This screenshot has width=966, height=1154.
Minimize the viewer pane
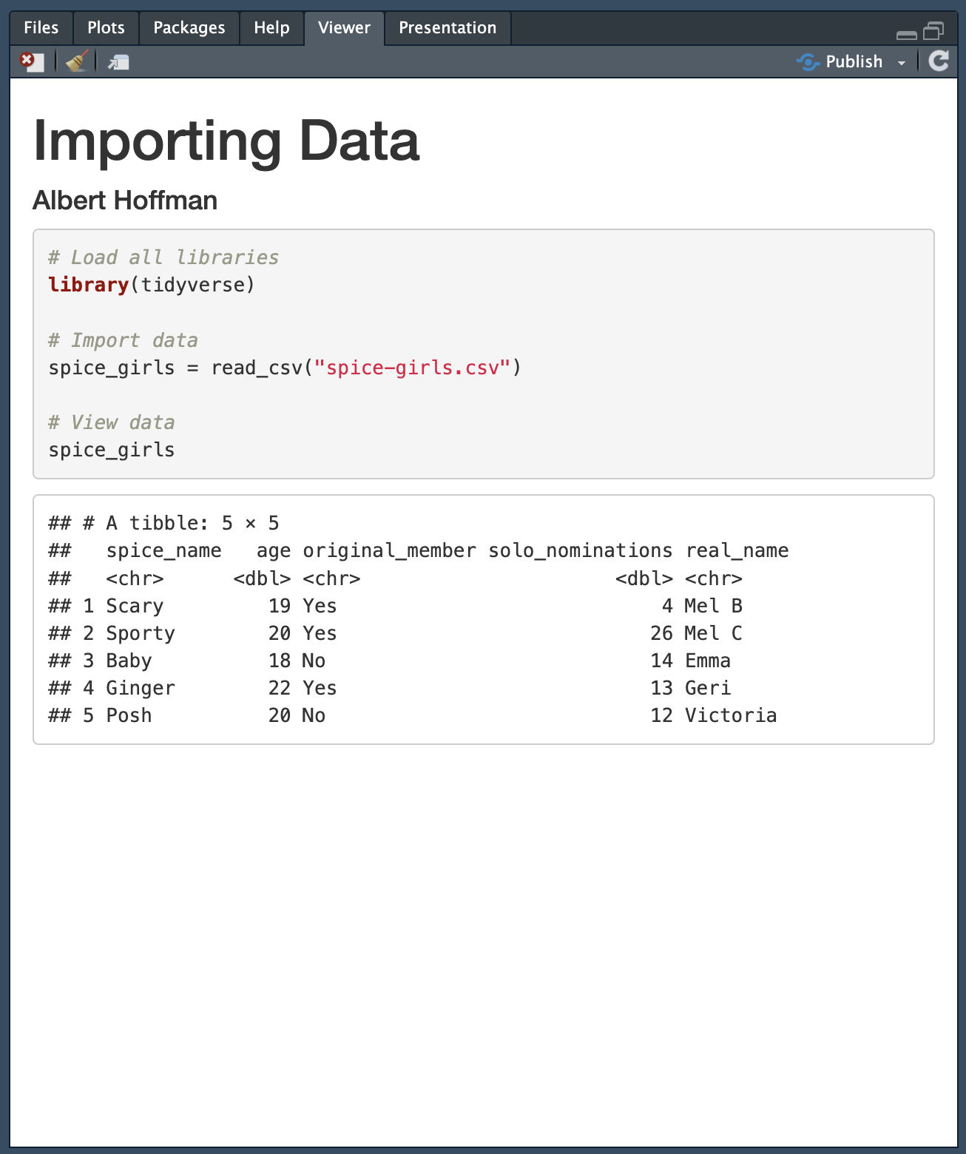tap(906, 34)
